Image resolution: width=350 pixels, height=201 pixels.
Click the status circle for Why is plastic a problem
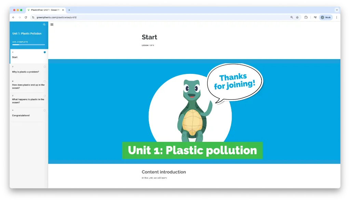[45, 67]
